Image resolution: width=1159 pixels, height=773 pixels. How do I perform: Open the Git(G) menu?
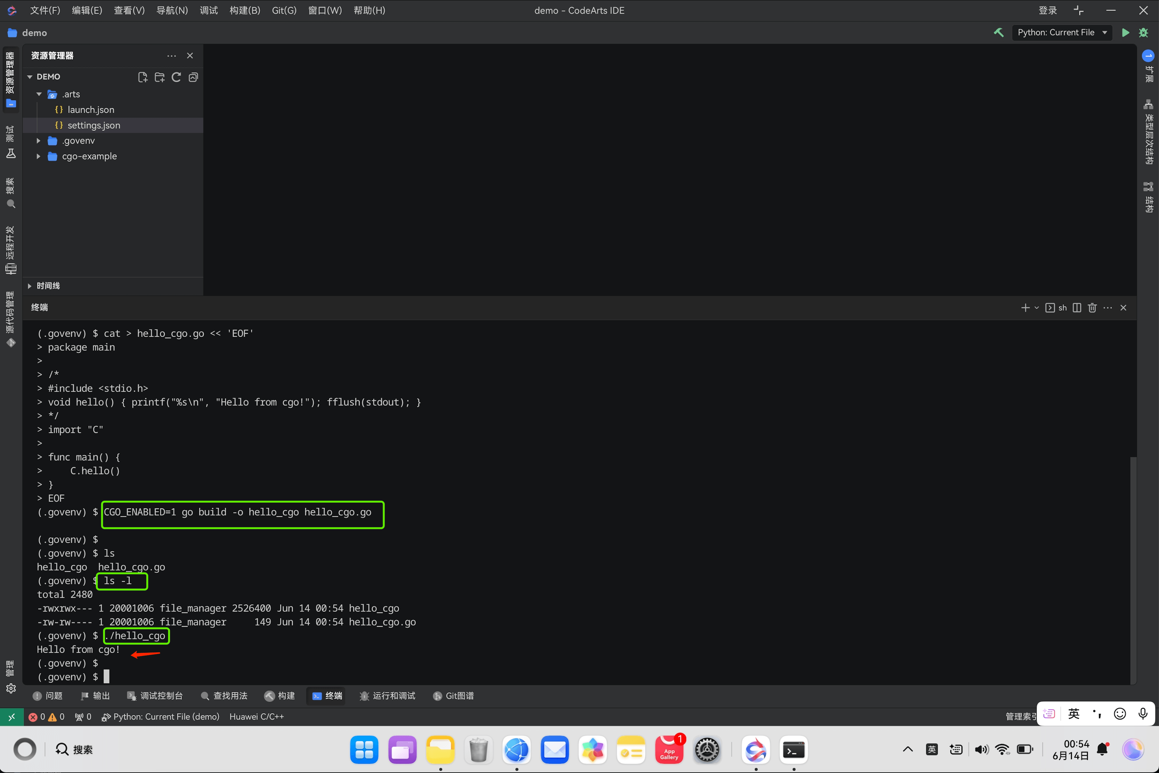click(x=284, y=10)
